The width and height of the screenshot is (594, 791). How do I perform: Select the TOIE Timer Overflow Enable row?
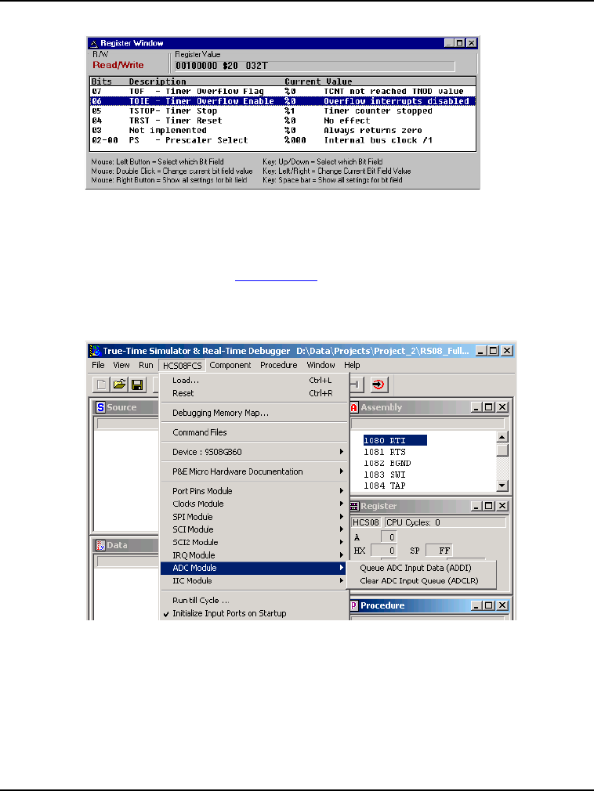point(283,101)
